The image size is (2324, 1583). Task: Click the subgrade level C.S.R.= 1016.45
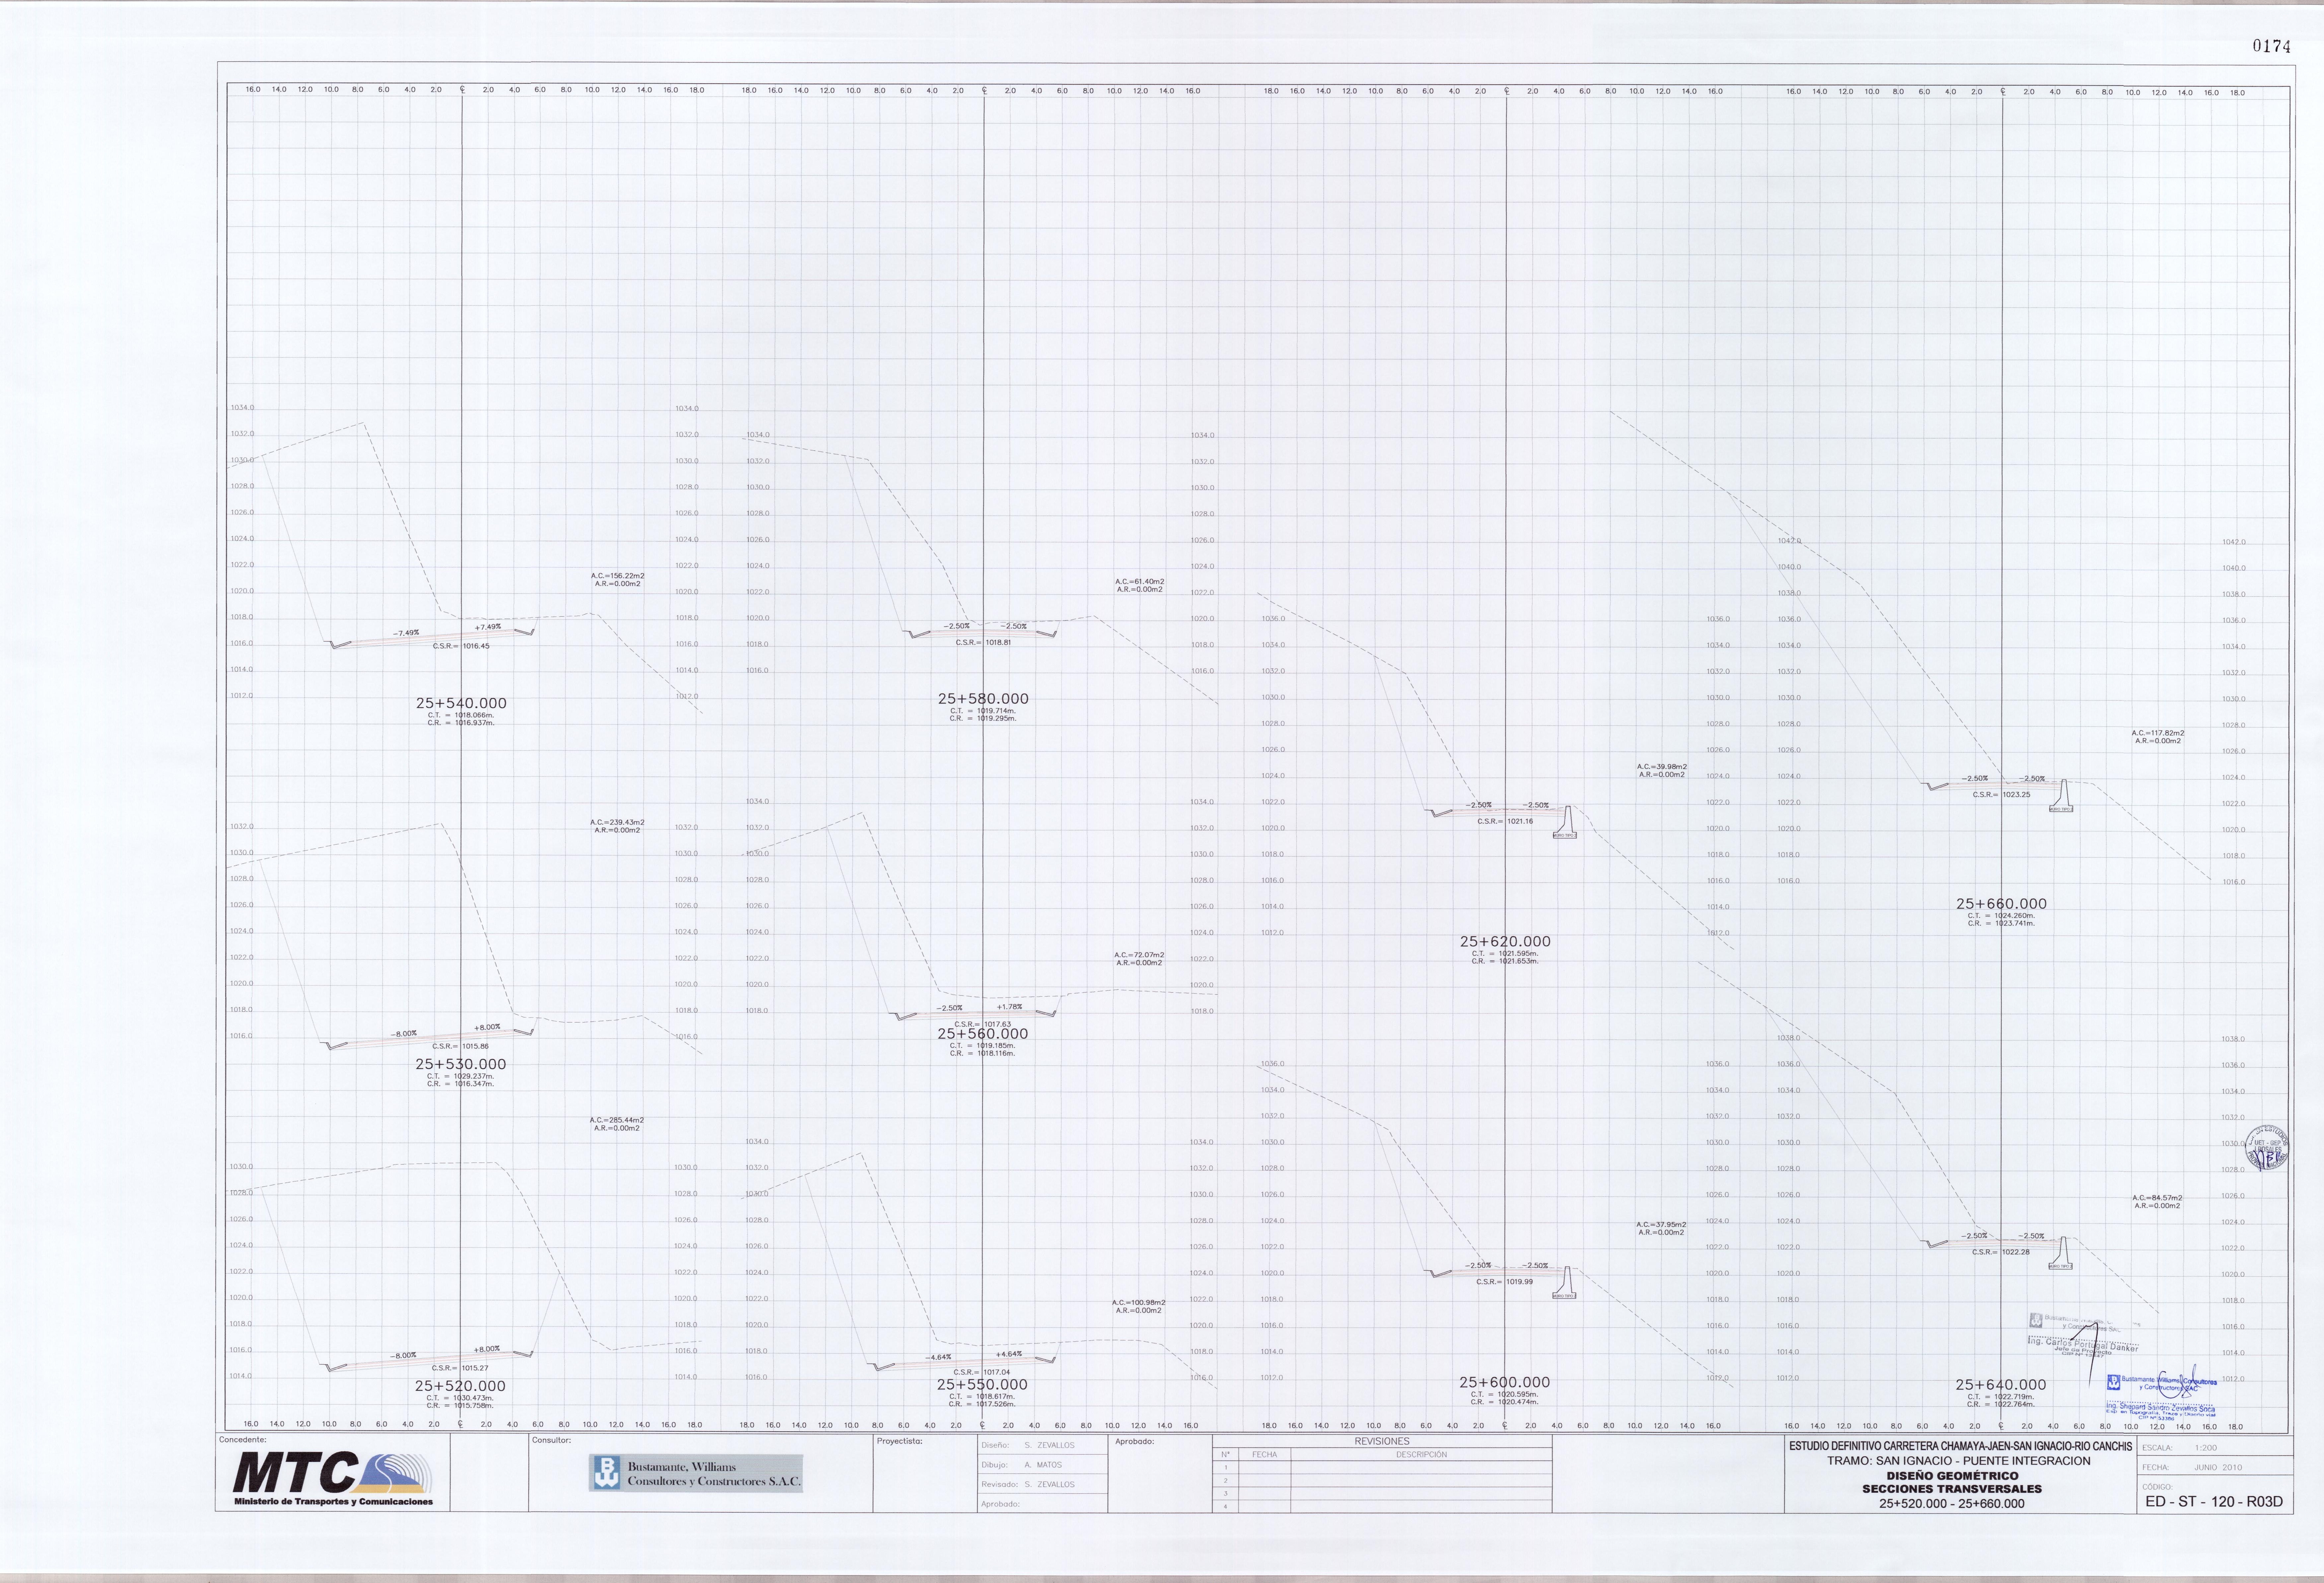tap(461, 646)
